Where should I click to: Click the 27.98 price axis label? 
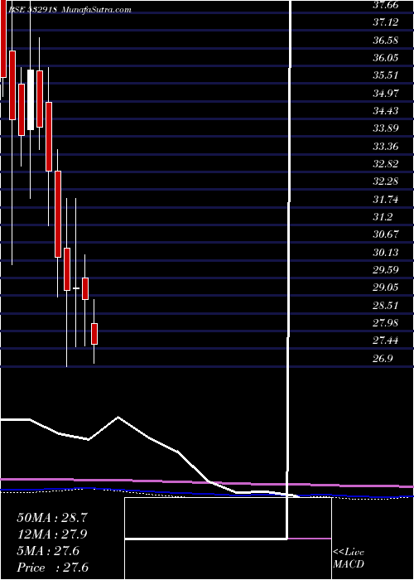click(x=385, y=323)
